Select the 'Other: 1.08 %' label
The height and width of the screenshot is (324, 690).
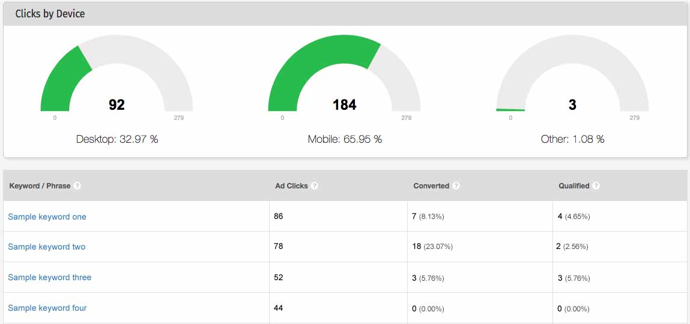572,139
